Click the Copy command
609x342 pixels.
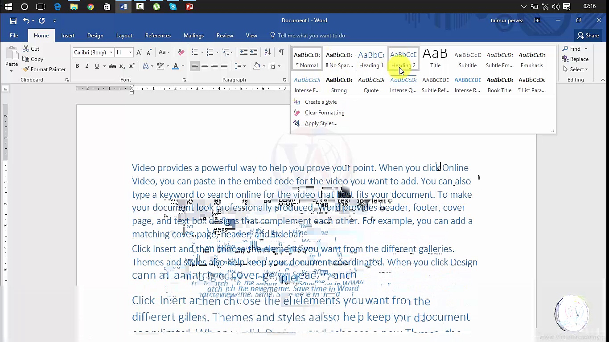coord(33,59)
